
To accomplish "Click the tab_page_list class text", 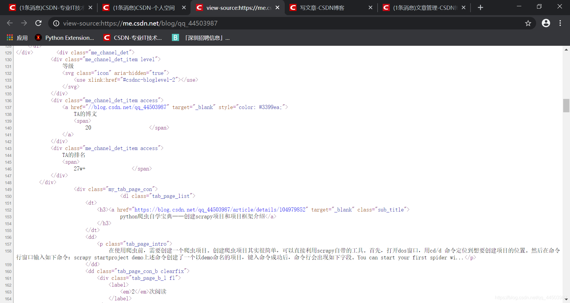I will [171, 196].
